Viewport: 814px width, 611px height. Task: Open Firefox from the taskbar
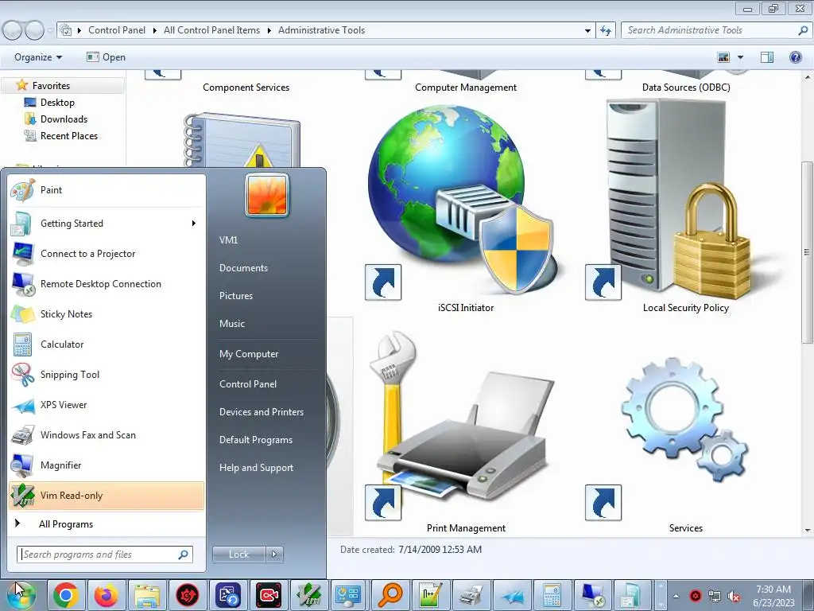tap(106, 595)
